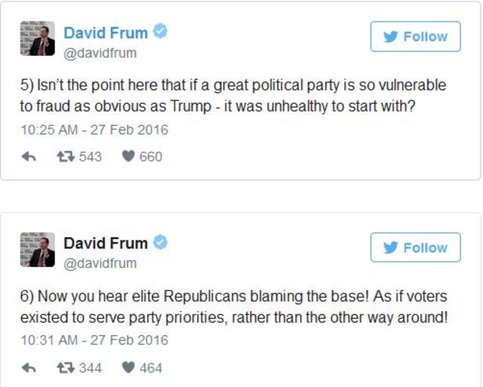Reply to the tweet numbered 6
483x387 pixels.
[29, 367]
